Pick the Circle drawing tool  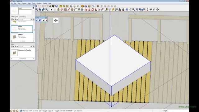(72, 10)
